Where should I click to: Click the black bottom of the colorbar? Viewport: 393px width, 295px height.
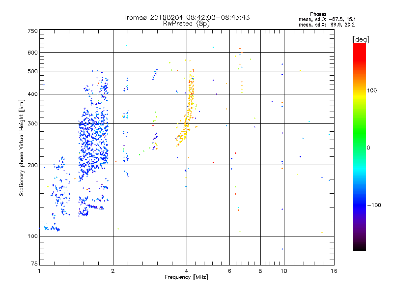pos(360,247)
